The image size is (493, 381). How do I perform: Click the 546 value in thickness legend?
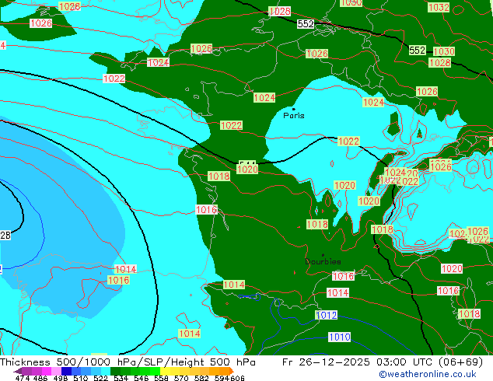tap(140, 378)
